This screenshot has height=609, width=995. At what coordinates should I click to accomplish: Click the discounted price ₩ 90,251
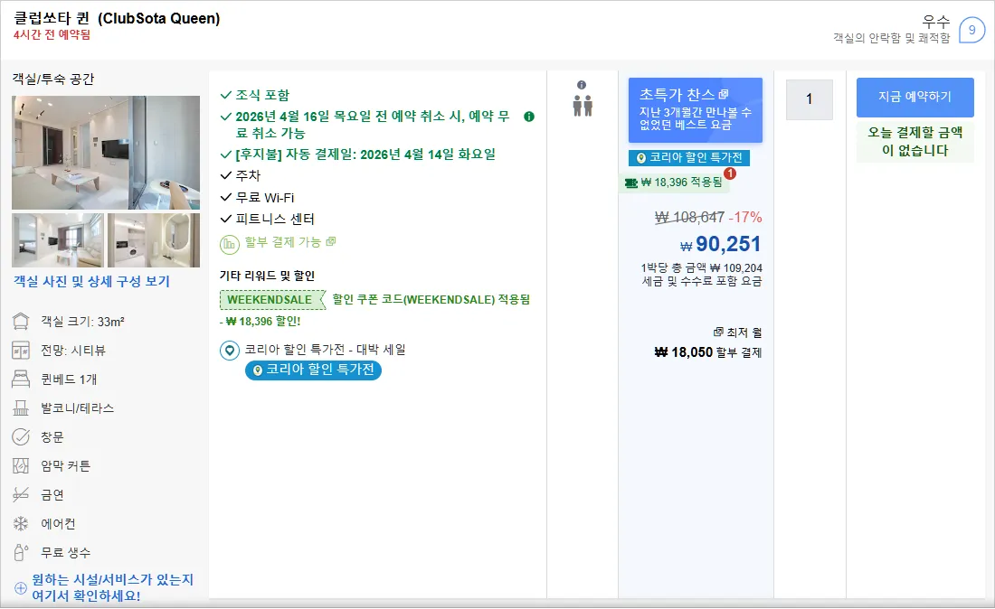click(720, 244)
